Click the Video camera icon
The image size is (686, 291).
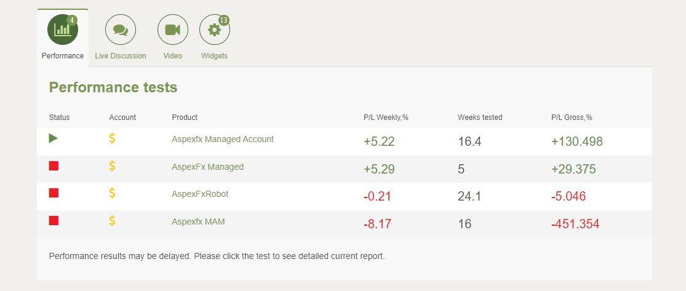pyautogui.click(x=173, y=30)
